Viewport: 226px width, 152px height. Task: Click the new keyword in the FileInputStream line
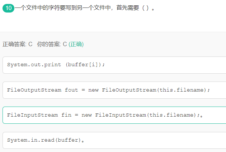[86, 115]
